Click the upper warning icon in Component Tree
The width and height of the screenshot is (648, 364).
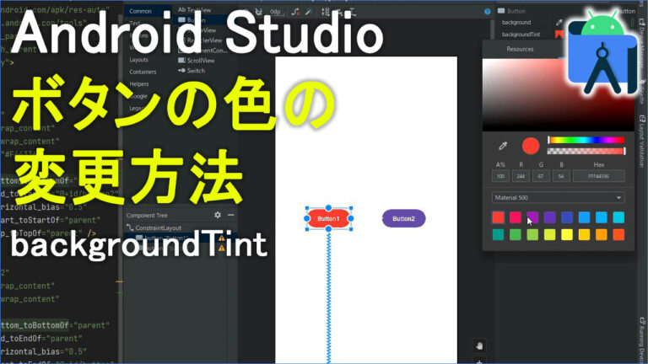pos(222,238)
